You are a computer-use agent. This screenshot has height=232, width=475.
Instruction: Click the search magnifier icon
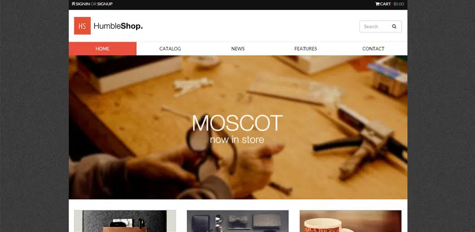394,26
